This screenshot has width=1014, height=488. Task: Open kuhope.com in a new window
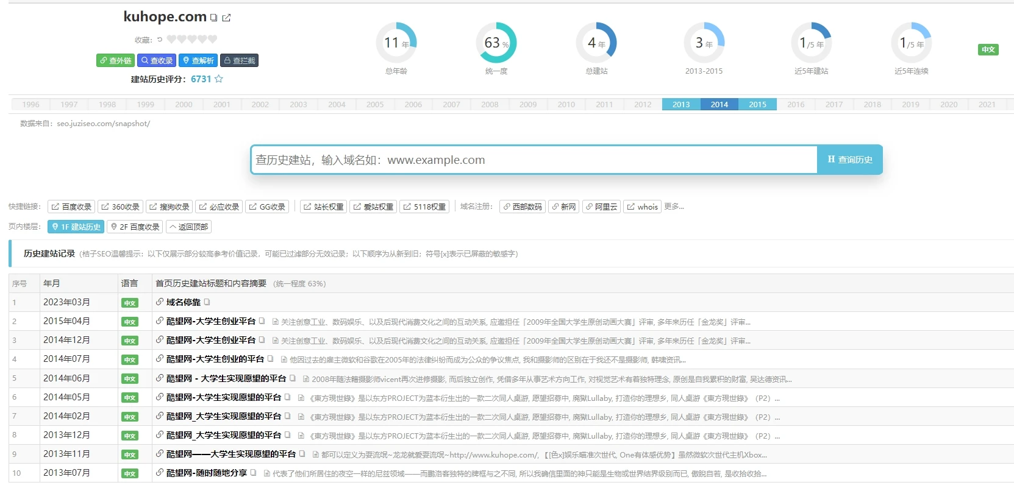click(x=227, y=18)
